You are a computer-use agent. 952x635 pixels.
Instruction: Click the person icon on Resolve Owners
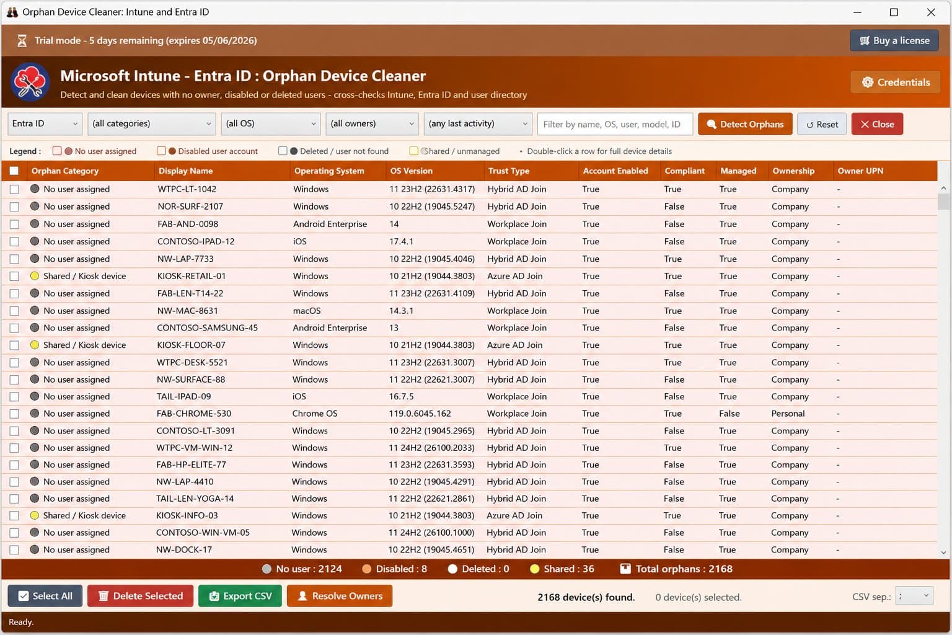(302, 596)
